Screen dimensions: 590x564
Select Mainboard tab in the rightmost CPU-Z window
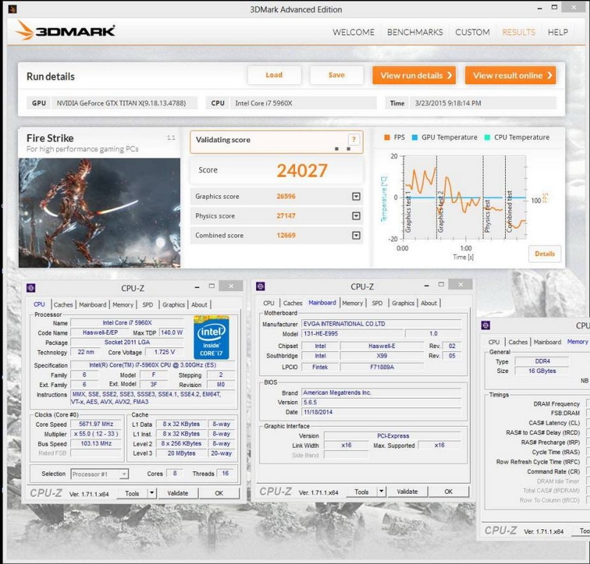click(x=547, y=342)
